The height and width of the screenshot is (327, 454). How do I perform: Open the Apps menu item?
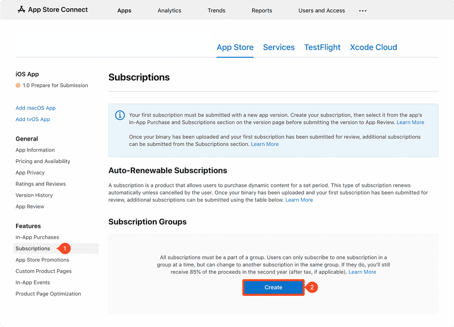(124, 11)
